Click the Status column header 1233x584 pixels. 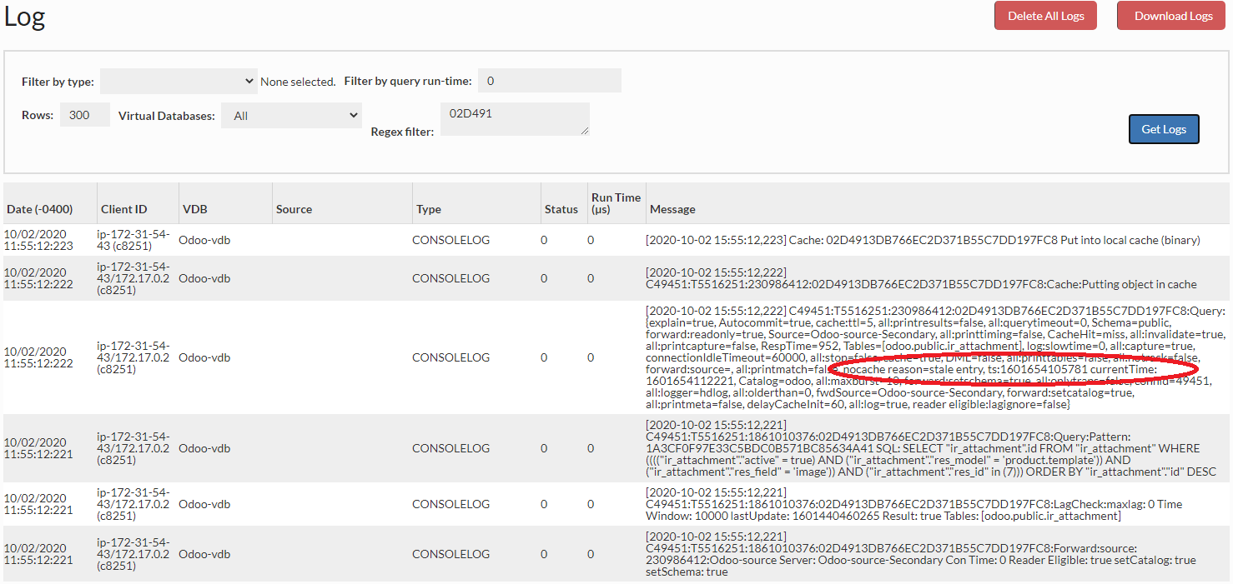(x=561, y=209)
